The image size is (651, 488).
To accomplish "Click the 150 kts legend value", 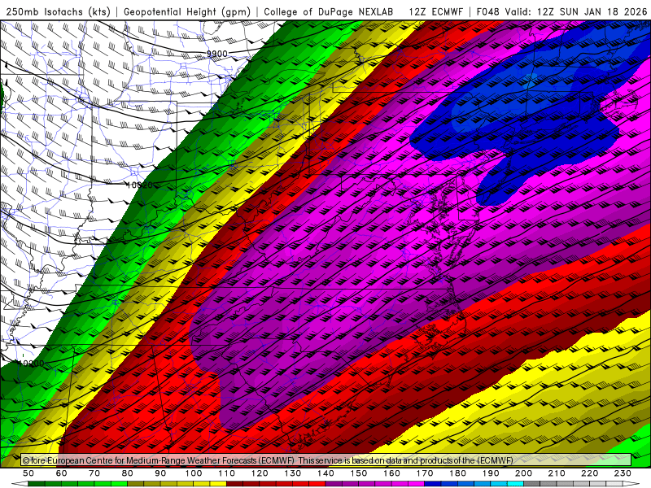I will click(359, 473).
